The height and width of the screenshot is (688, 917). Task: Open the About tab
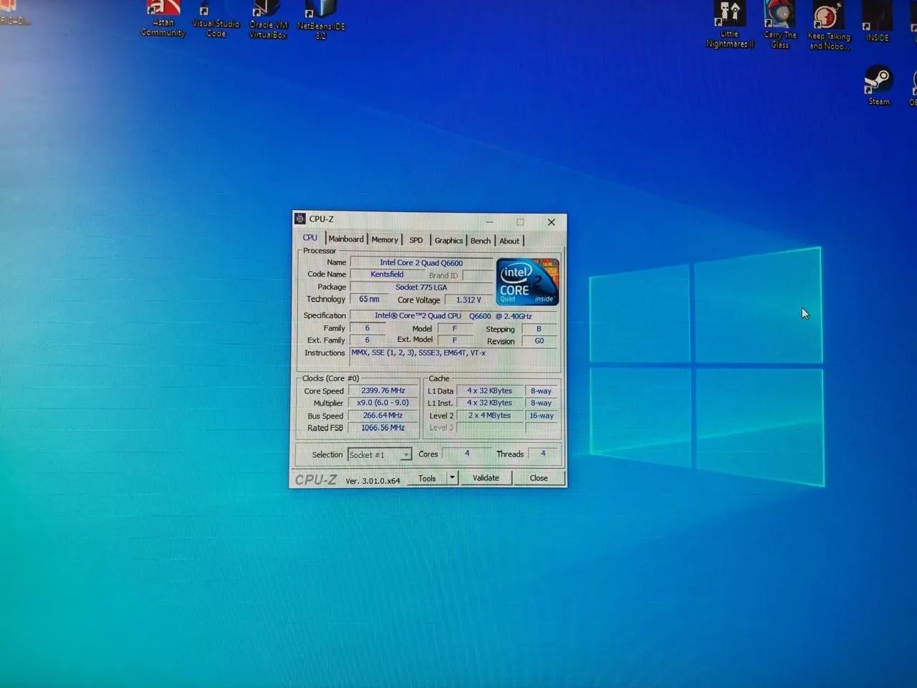[509, 241]
